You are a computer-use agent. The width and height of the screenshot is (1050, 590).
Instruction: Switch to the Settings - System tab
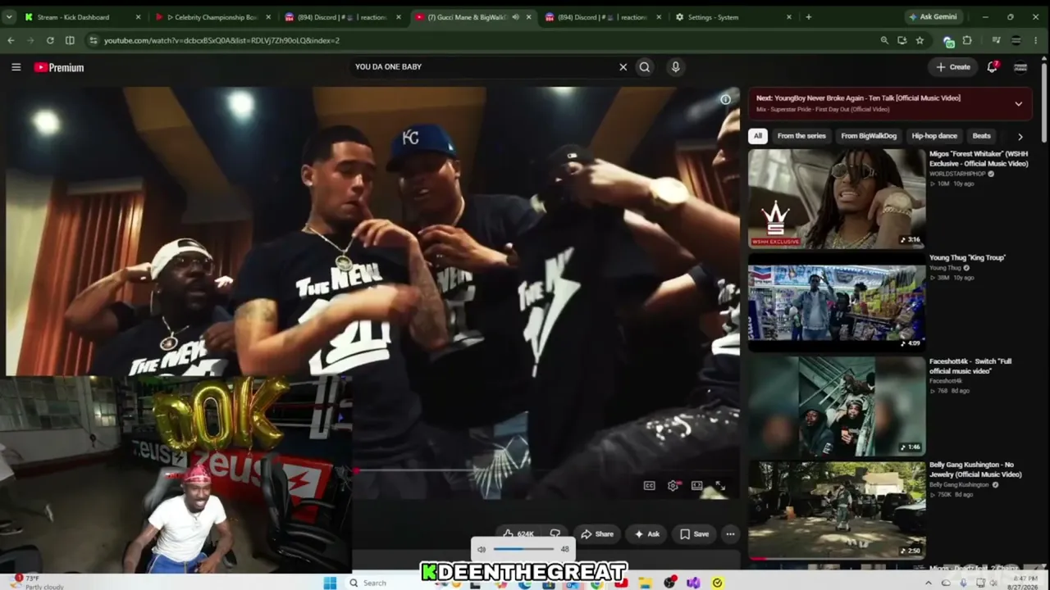[733, 17]
